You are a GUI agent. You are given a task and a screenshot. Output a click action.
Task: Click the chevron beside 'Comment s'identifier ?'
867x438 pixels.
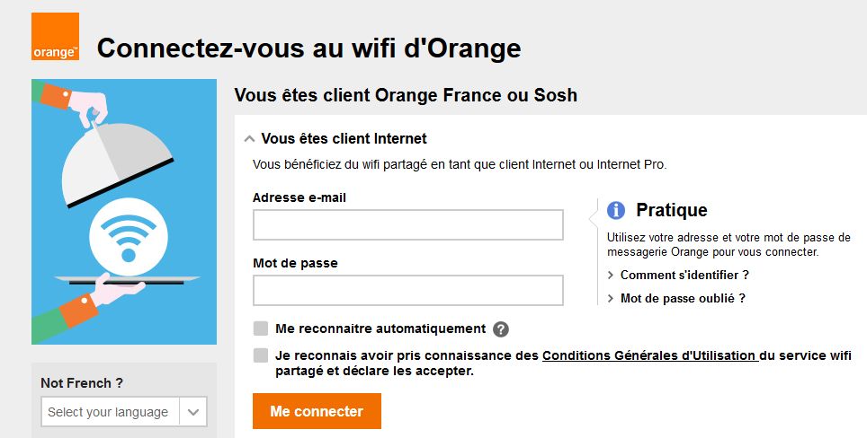pyautogui.click(x=611, y=276)
